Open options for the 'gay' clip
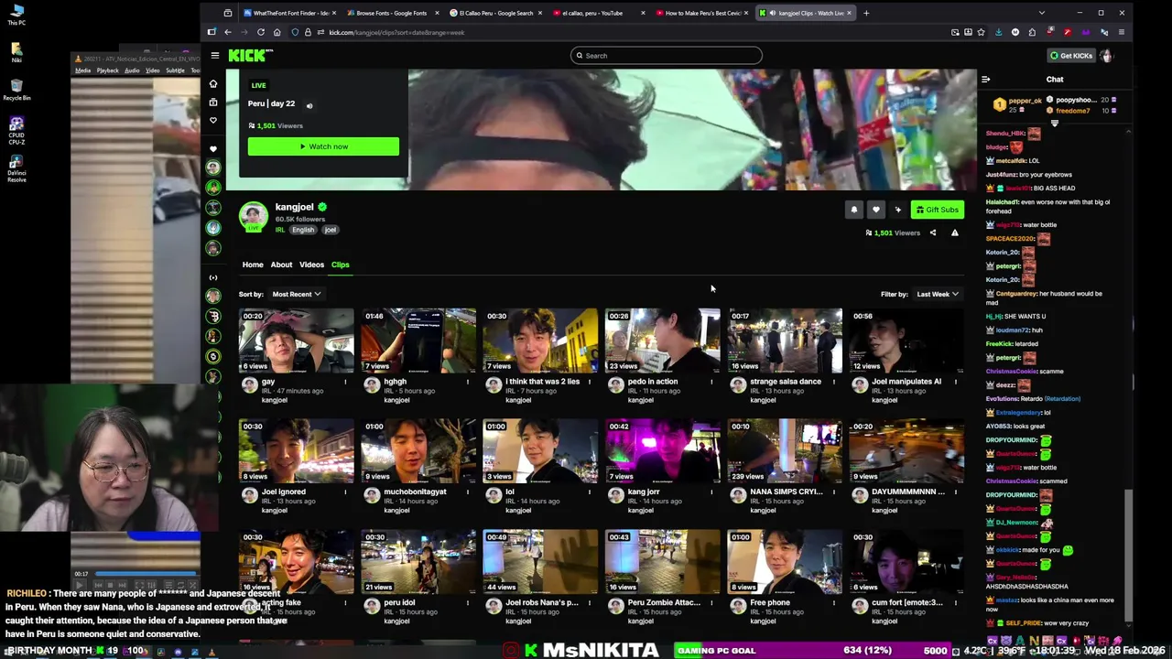This screenshot has width=1172, height=659. pyautogui.click(x=346, y=382)
